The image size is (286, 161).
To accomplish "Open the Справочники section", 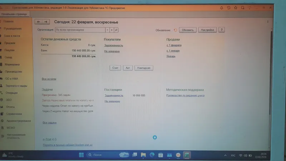I will 14,114.
